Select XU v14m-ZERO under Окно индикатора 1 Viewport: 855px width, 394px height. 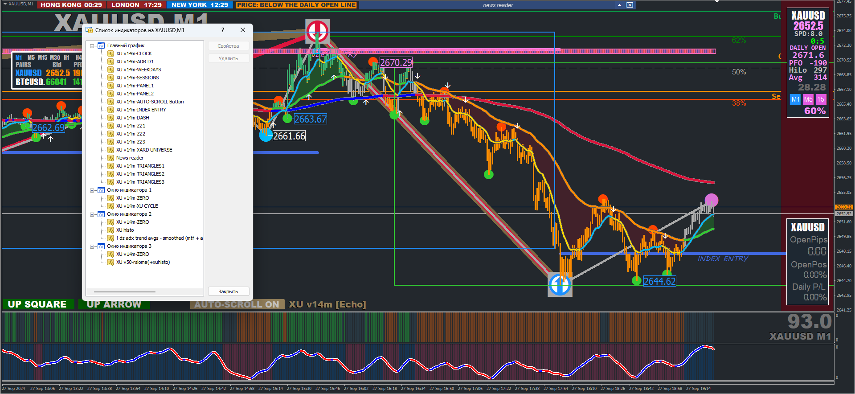[x=133, y=198]
